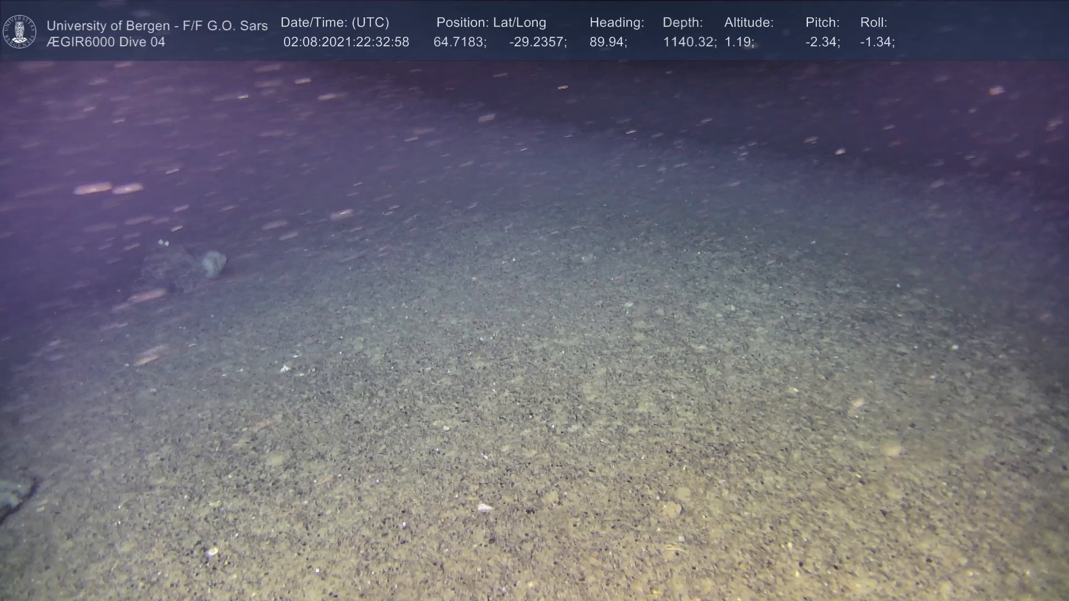Screen dimensions: 1069x601
Task: Select the longitude value -29.2357
Action: [537, 42]
